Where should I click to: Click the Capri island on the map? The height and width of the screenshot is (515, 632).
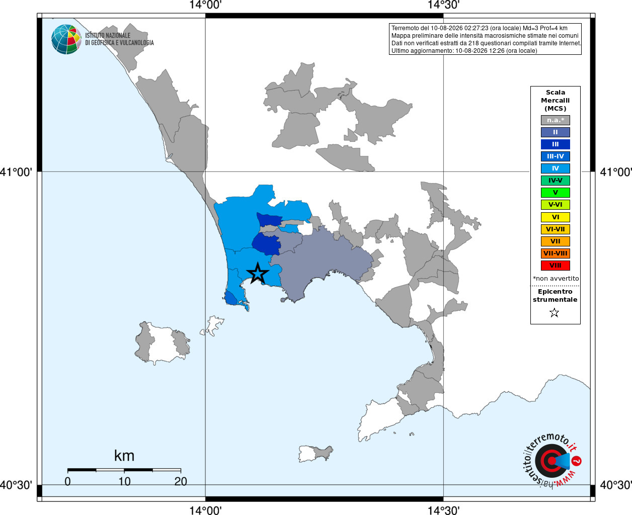(x=315, y=453)
